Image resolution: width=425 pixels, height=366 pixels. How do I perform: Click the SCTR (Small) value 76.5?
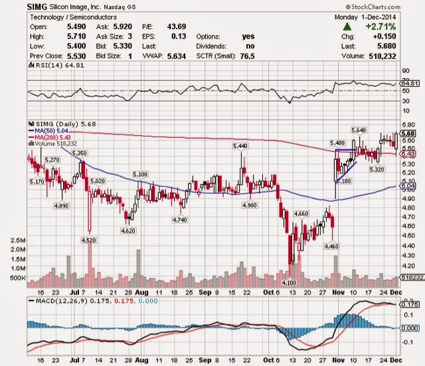(247, 56)
